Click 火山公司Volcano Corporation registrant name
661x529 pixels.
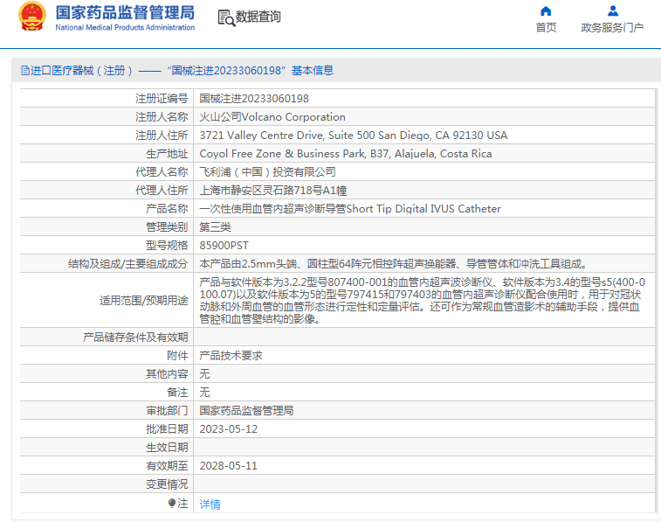click(x=272, y=117)
